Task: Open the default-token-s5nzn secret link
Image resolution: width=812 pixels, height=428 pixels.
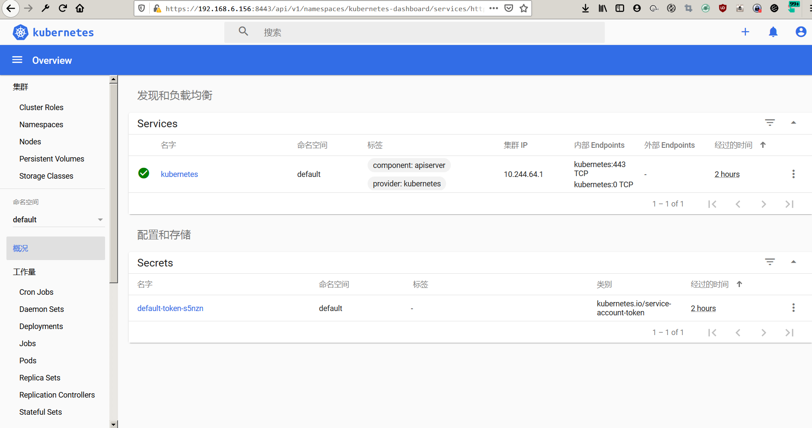Action: [170, 308]
